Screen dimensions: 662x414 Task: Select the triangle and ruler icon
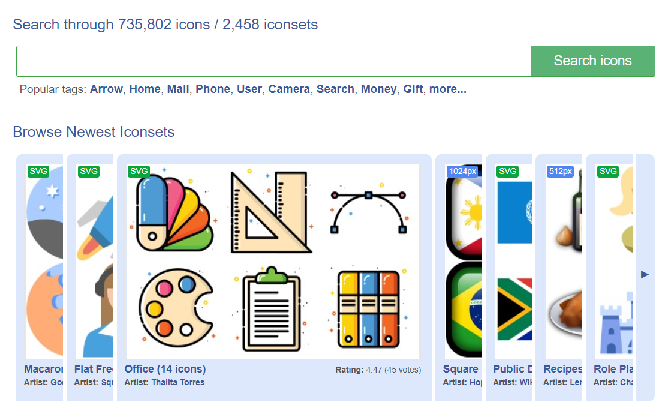271,212
